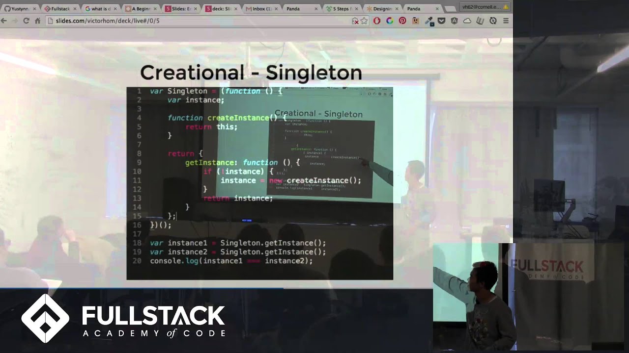Open the book-shaped extension icon

point(480,21)
